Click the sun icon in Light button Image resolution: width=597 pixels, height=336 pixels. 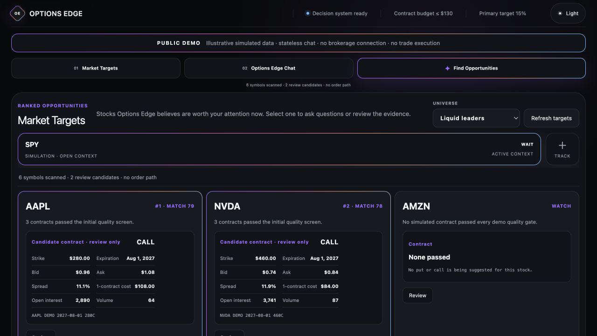coord(560,14)
